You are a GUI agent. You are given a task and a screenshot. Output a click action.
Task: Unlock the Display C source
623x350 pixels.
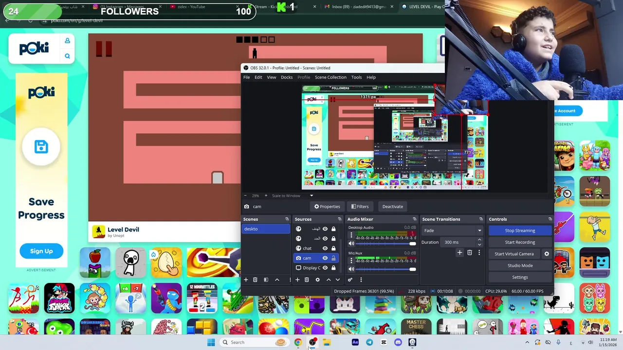(x=333, y=268)
